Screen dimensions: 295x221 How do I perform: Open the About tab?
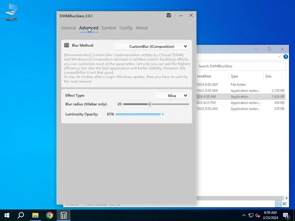pyautogui.click(x=142, y=28)
